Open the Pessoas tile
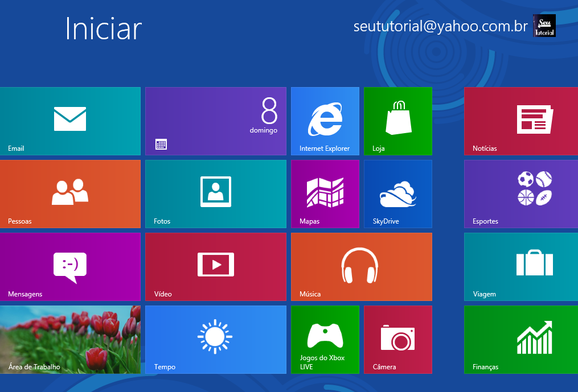The height and width of the screenshot is (392, 578). point(70,193)
